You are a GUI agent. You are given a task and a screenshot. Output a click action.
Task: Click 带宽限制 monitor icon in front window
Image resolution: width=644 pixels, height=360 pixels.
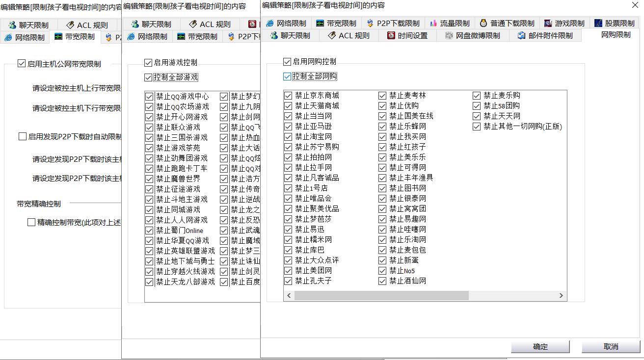tap(320, 23)
